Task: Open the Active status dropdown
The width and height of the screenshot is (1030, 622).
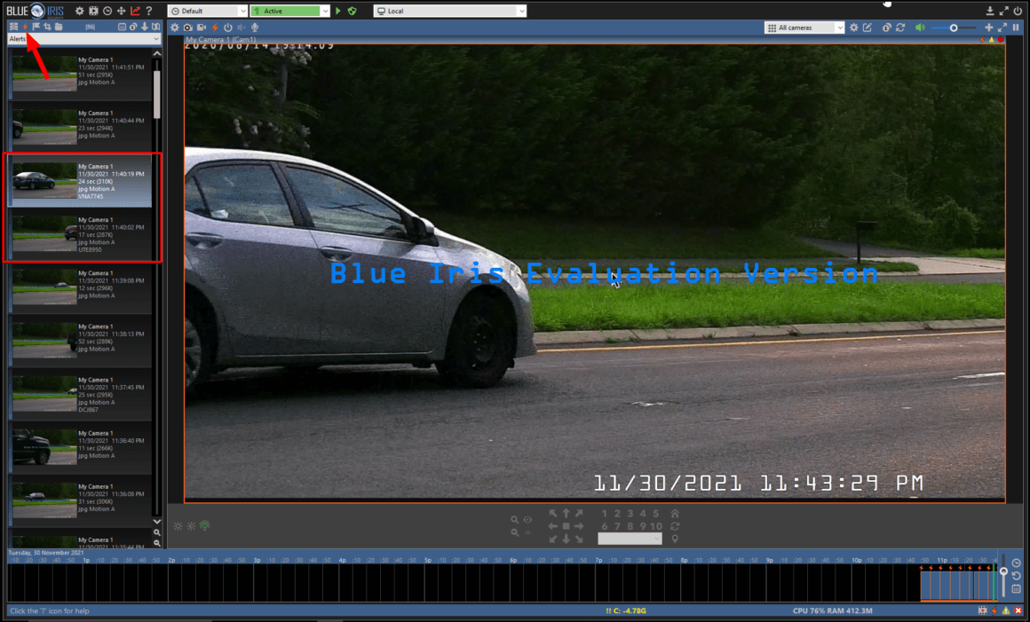Action: point(289,12)
